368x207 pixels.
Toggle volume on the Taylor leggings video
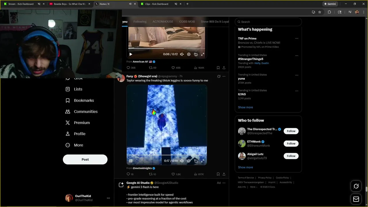(x=182, y=161)
